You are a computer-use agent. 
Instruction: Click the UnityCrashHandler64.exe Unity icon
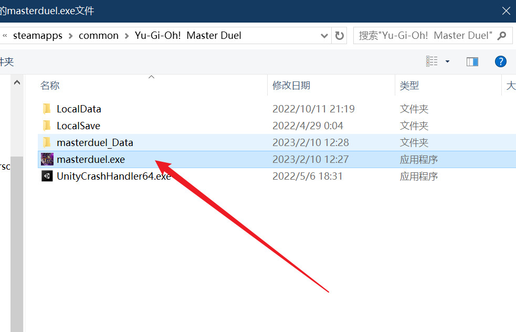click(x=47, y=176)
